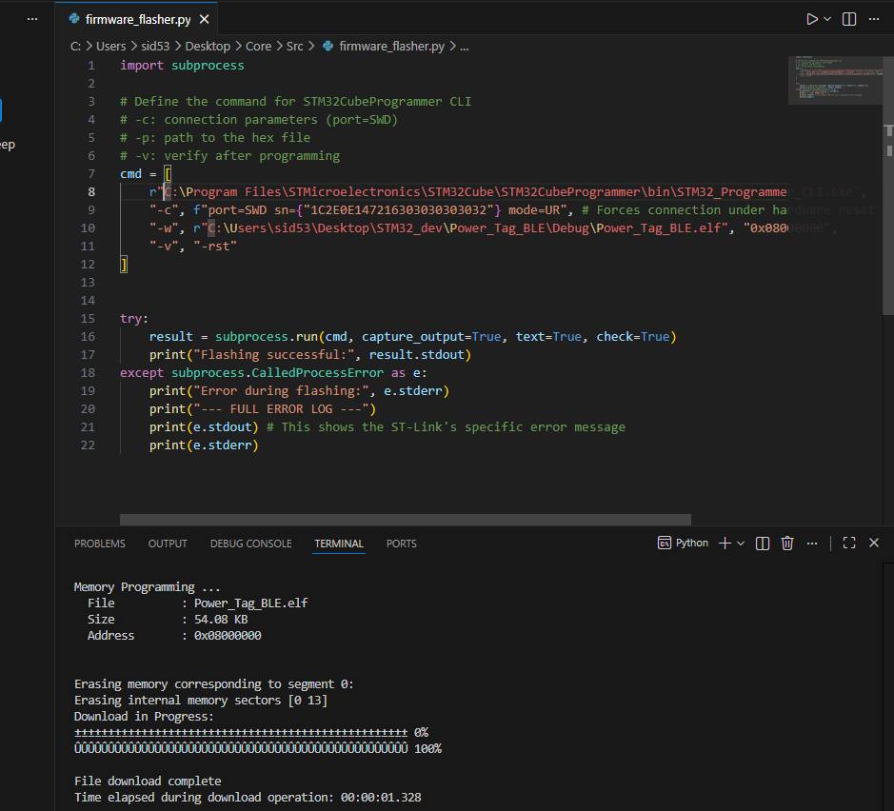Click line number 8 in the gutter
Screen dimensions: 894x811
91,192
